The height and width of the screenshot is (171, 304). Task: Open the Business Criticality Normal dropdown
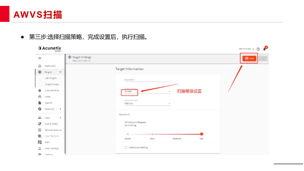pyautogui.click(x=147, y=91)
